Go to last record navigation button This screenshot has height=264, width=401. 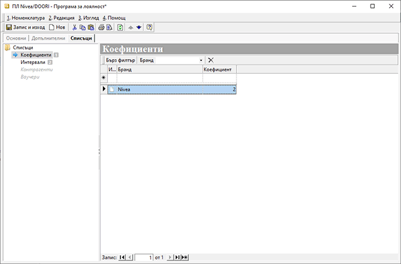click(x=177, y=257)
